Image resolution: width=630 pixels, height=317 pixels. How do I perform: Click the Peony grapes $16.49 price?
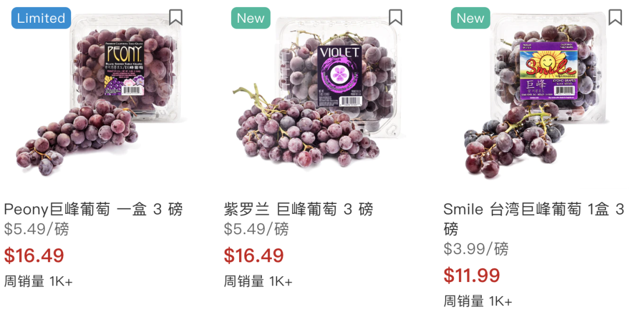click(x=34, y=256)
